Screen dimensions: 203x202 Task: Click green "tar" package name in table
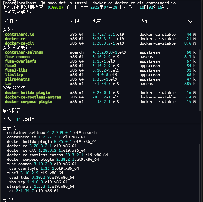click(x=8, y=84)
